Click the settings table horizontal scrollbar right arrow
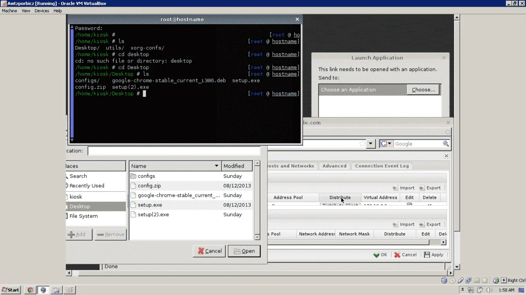Screen dimensions: 526x295 coord(443,242)
